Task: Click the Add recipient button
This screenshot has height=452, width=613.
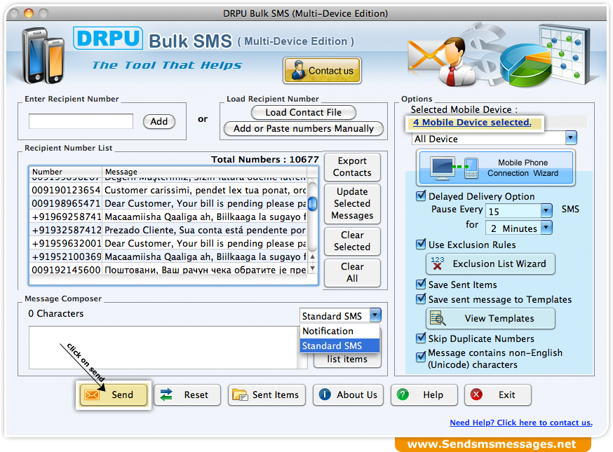Action: pos(159,121)
